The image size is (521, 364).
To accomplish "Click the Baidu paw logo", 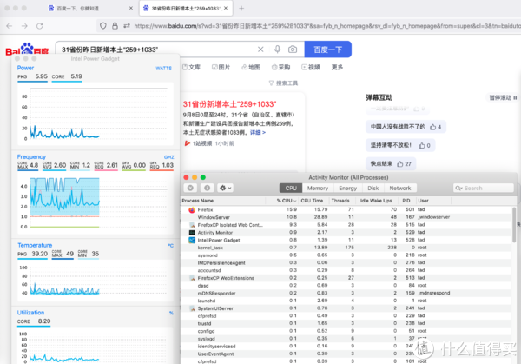I will tap(27, 49).
